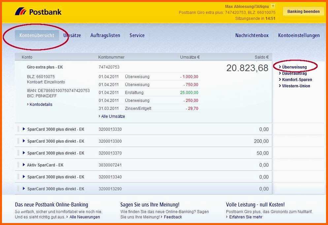Screen dimensions: 328x225
Task: Expand the SparCard account 3200013290 row
Action: coord(24,189)
